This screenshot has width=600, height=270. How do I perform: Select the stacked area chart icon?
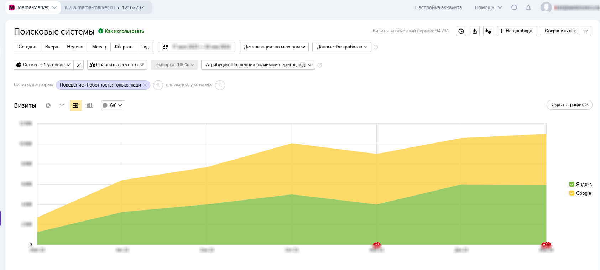(76, 105)
